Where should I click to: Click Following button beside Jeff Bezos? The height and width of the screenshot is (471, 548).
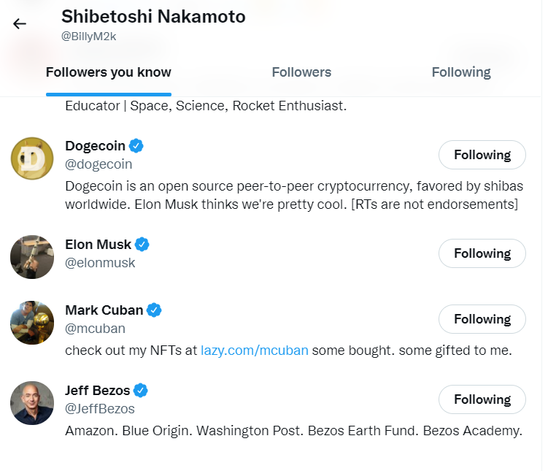pyautogui.click(x=482, y=399)
